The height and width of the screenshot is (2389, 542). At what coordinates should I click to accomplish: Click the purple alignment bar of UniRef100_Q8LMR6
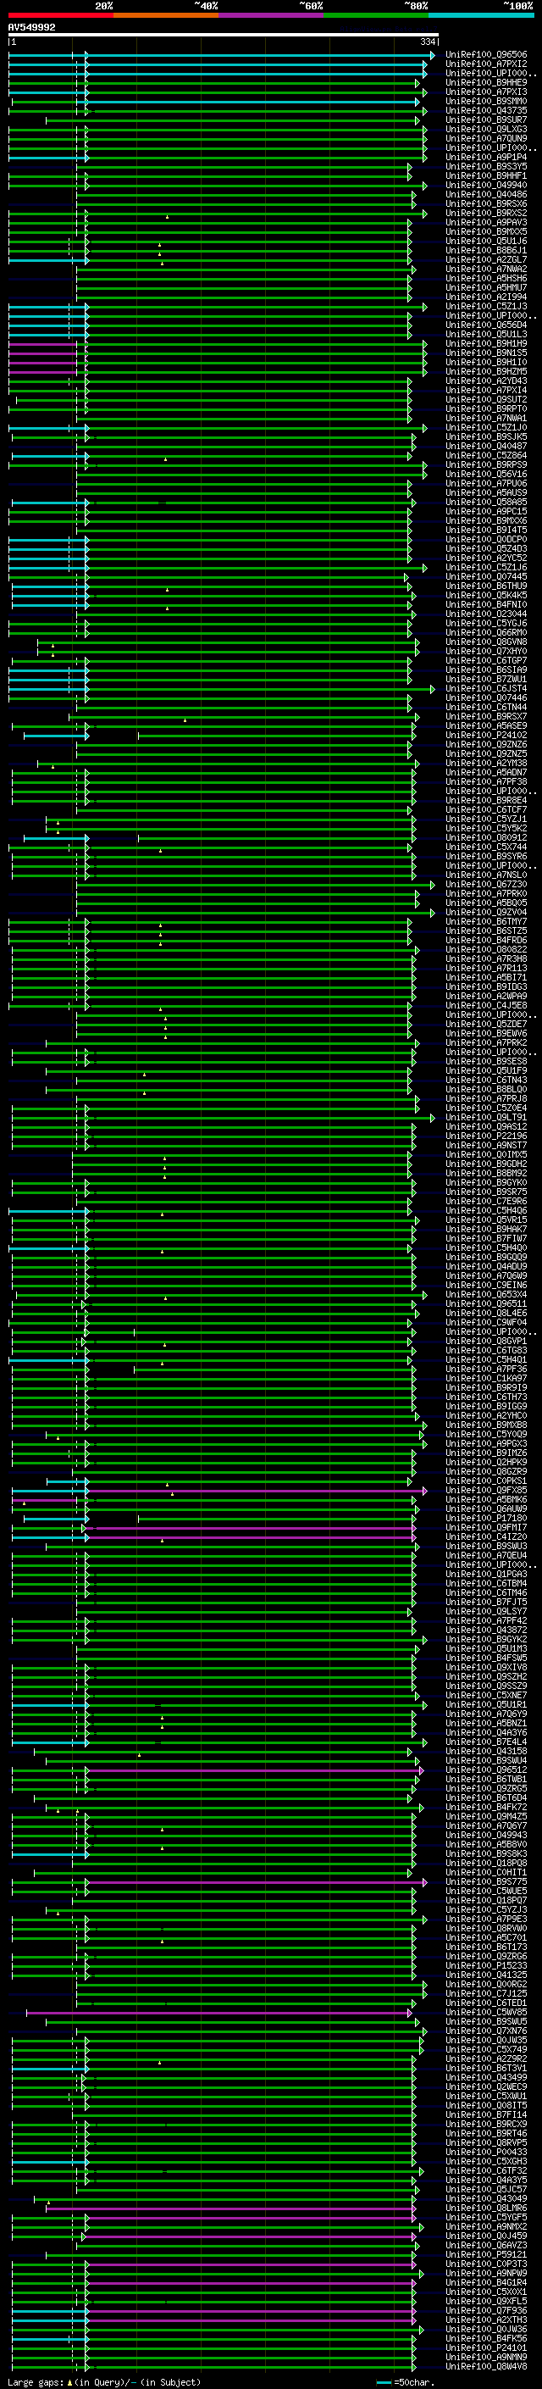[232, 2208]
